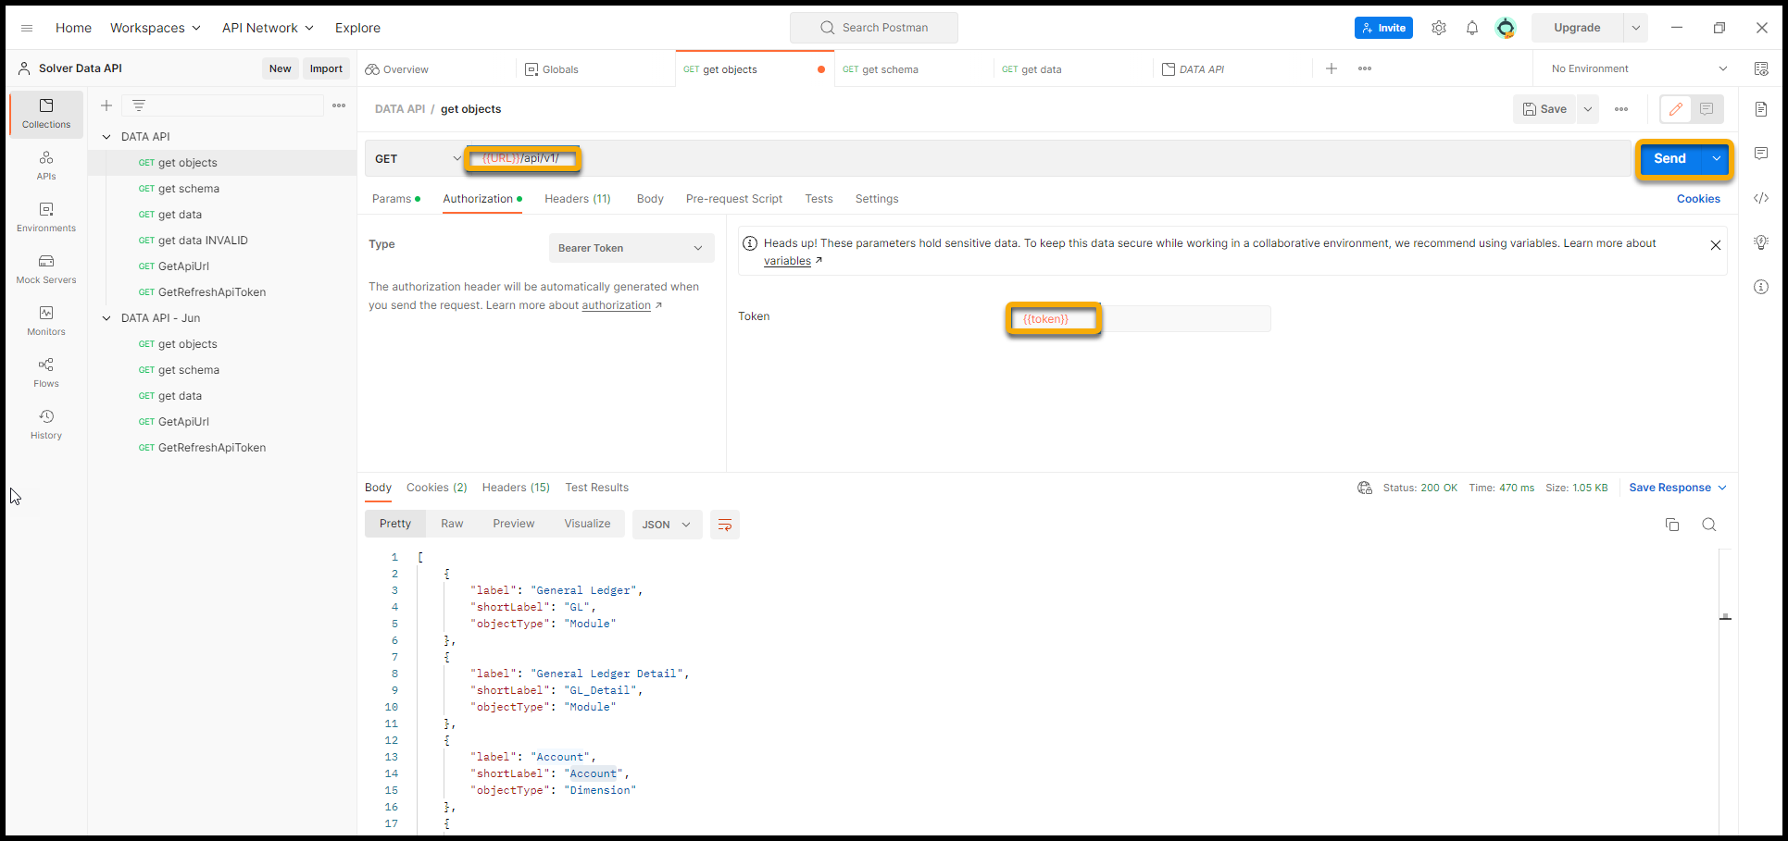
Task: Open the code snippet panel icon
Action: 1760,198
